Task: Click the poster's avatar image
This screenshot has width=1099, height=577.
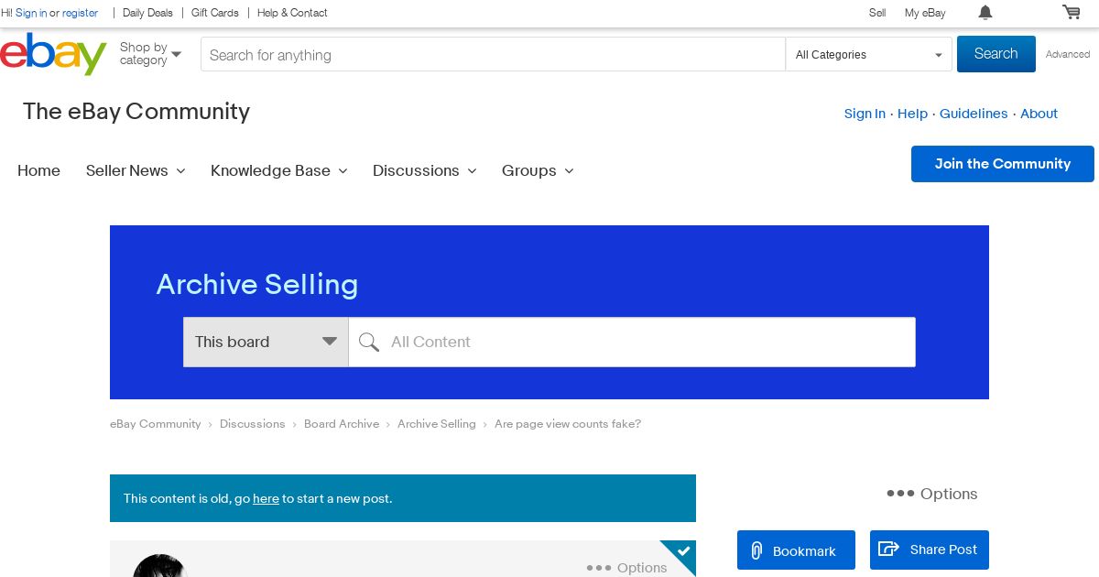Action: (159, 566)
